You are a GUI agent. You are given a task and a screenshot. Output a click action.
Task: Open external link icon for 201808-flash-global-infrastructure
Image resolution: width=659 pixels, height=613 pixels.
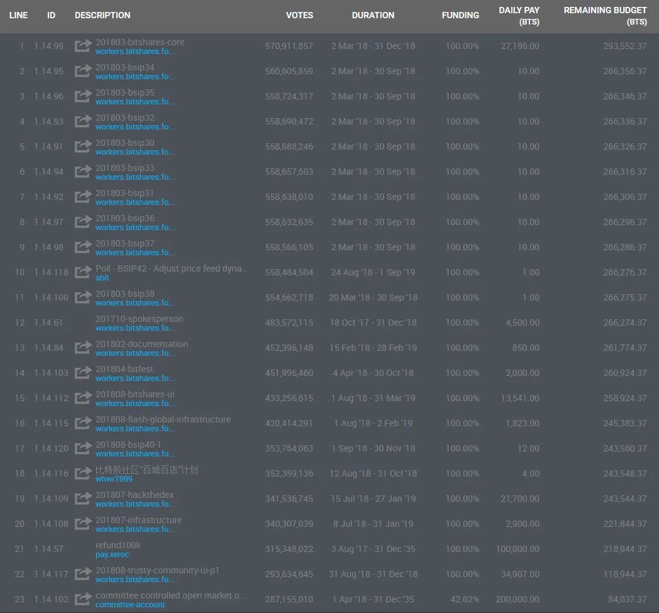pos(83,423)
